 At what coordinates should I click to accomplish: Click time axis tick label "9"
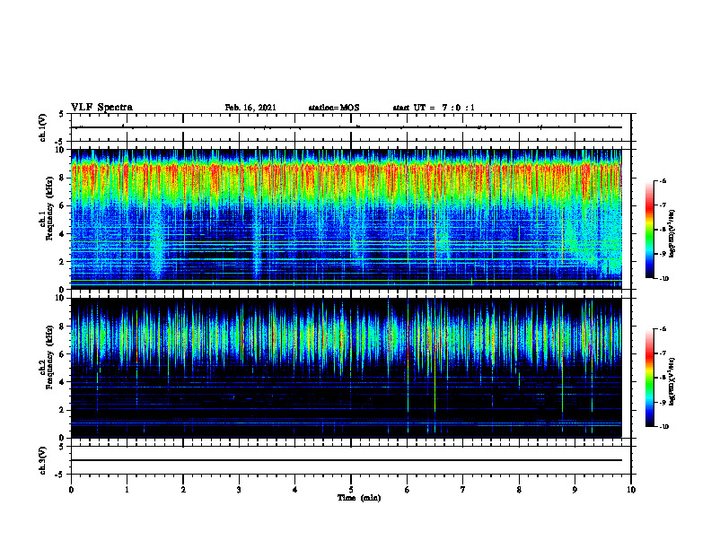(x=575, y=490)
